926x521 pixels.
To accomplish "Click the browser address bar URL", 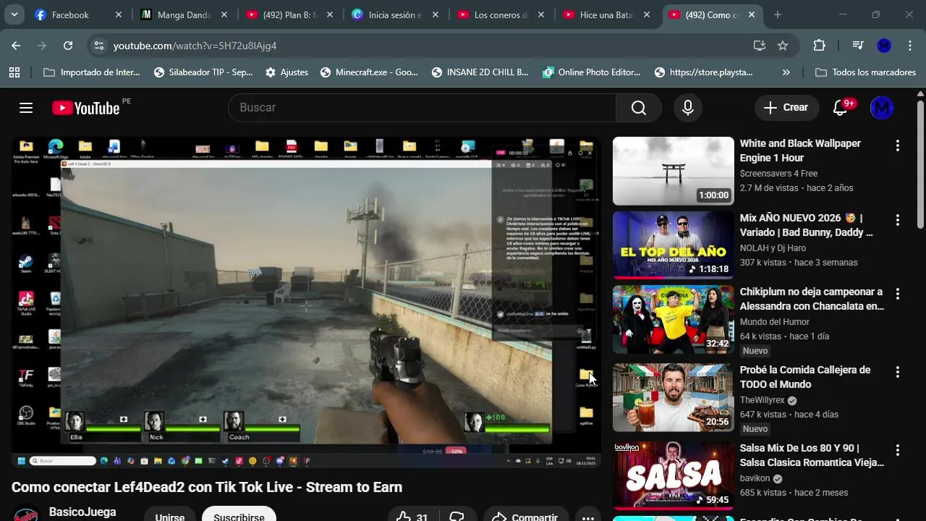I will click(x=195, y=46).
